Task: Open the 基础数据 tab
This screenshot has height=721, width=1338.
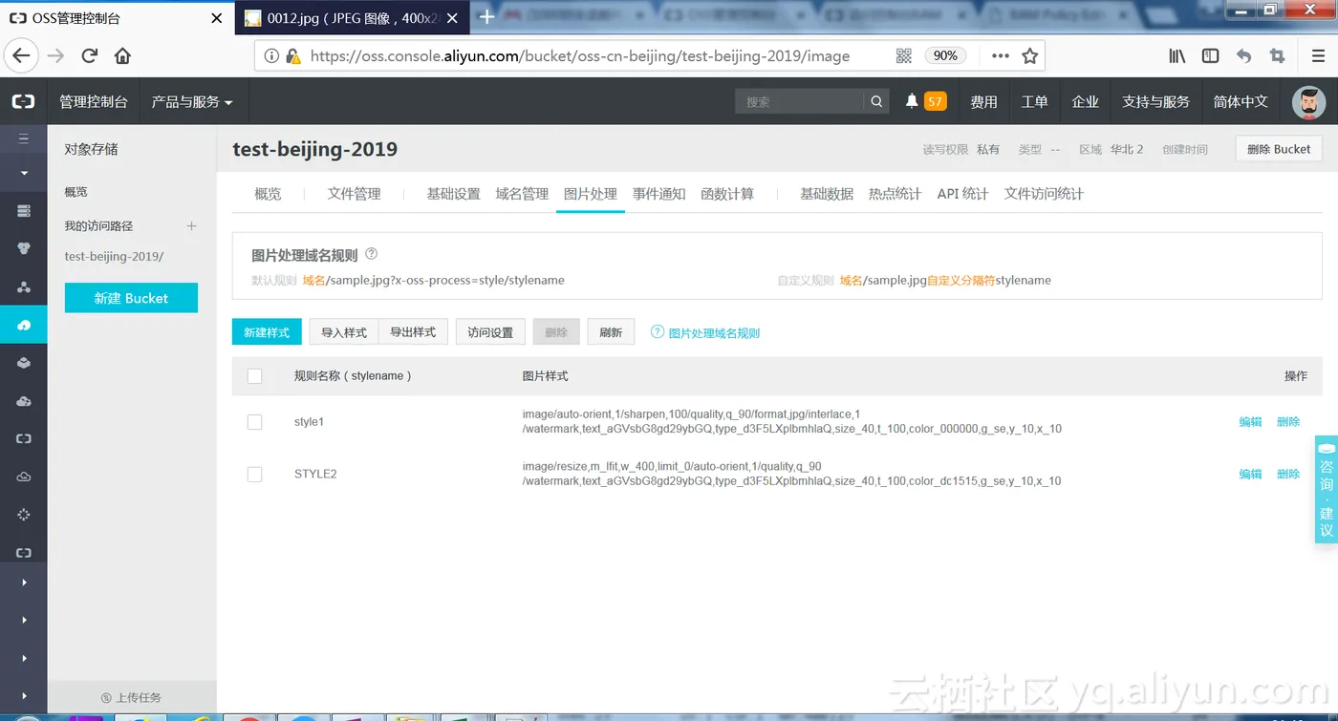Action: coord(827,194)
